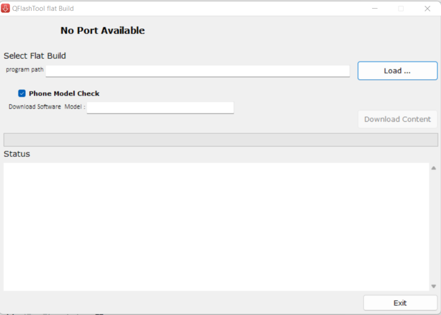
Task: Click the QFlashTool app icon in title bar
Action: pyautogui.click(x=6, y=9)
